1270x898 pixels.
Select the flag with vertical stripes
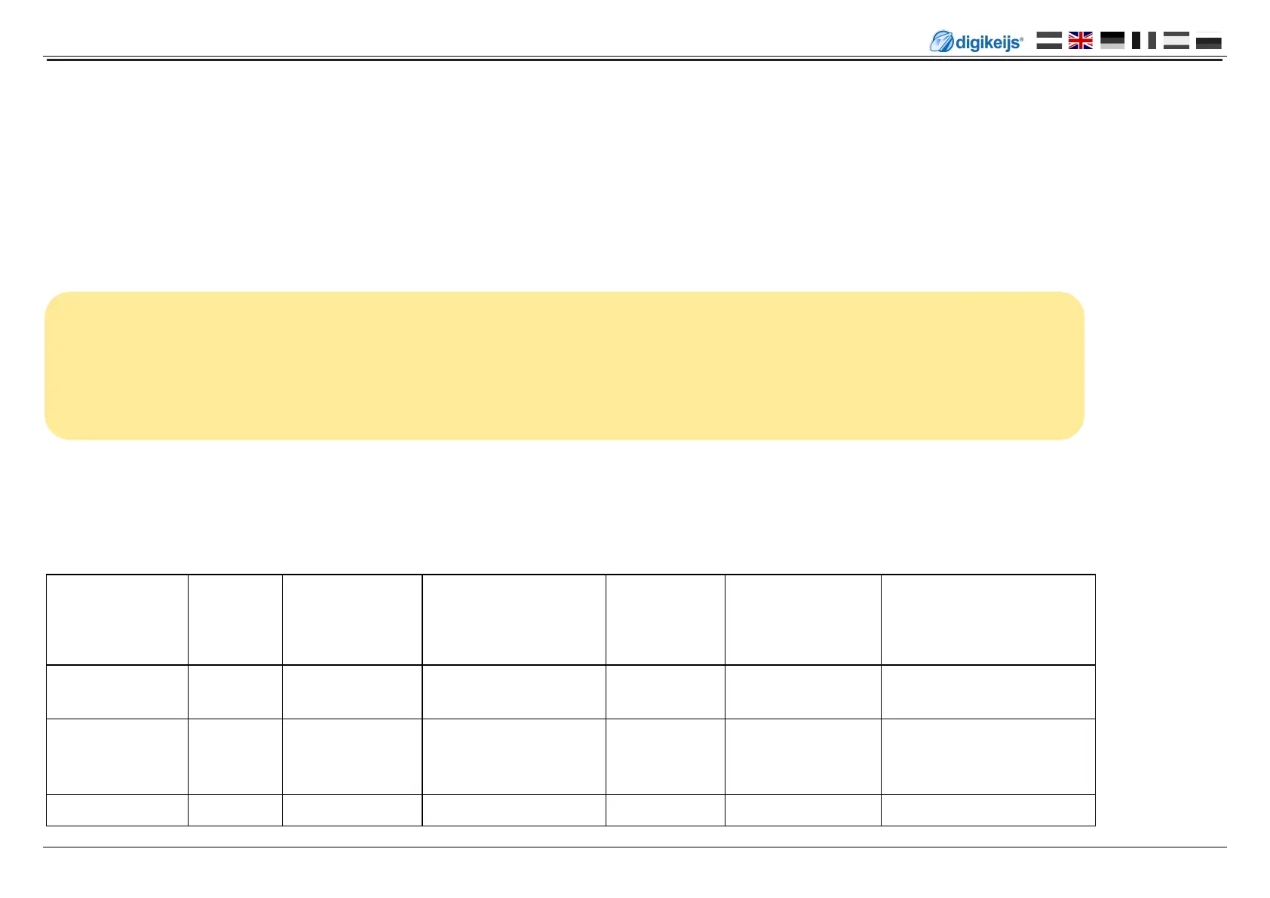pyautogui.click(x=1144, y=41)
